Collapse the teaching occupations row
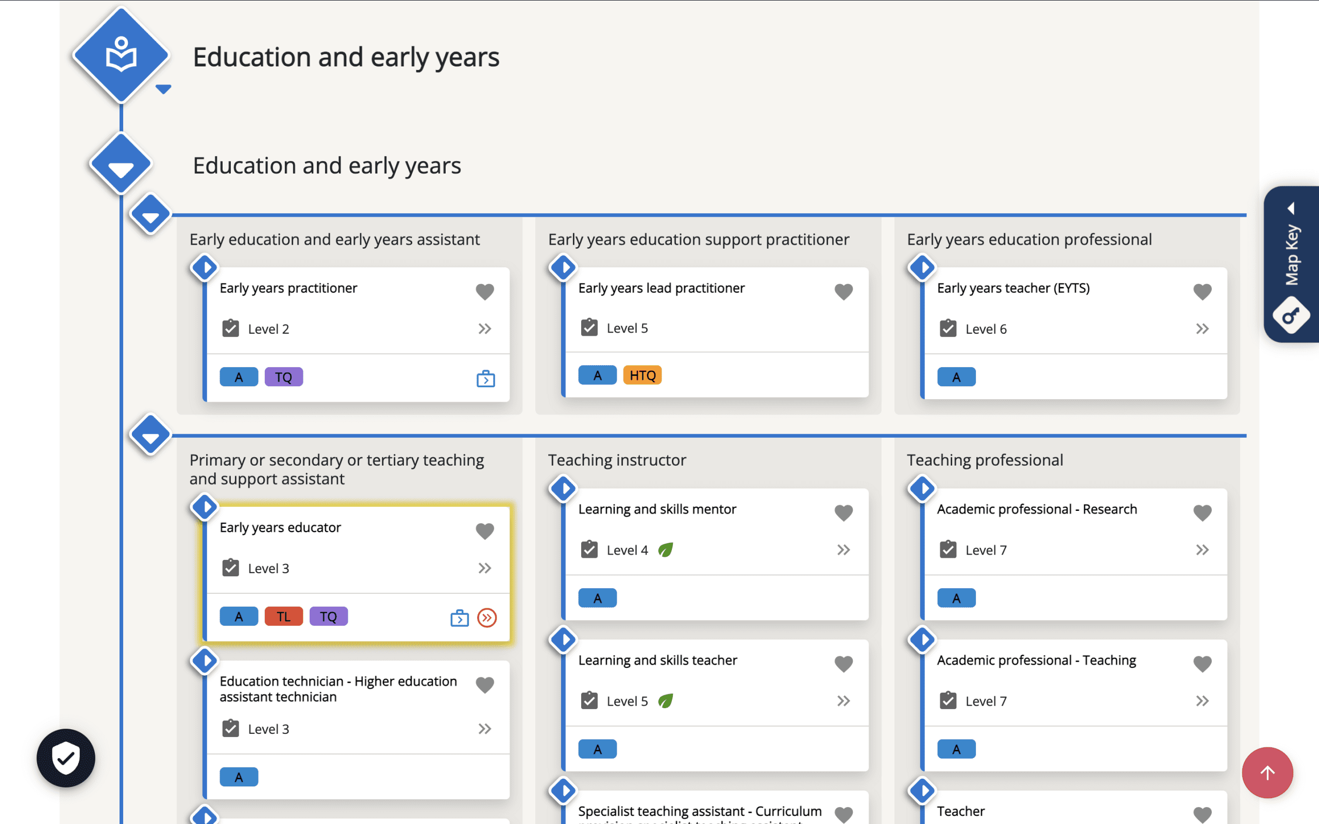The width and height of the screenshot is (1319, 824). point(150,434)
